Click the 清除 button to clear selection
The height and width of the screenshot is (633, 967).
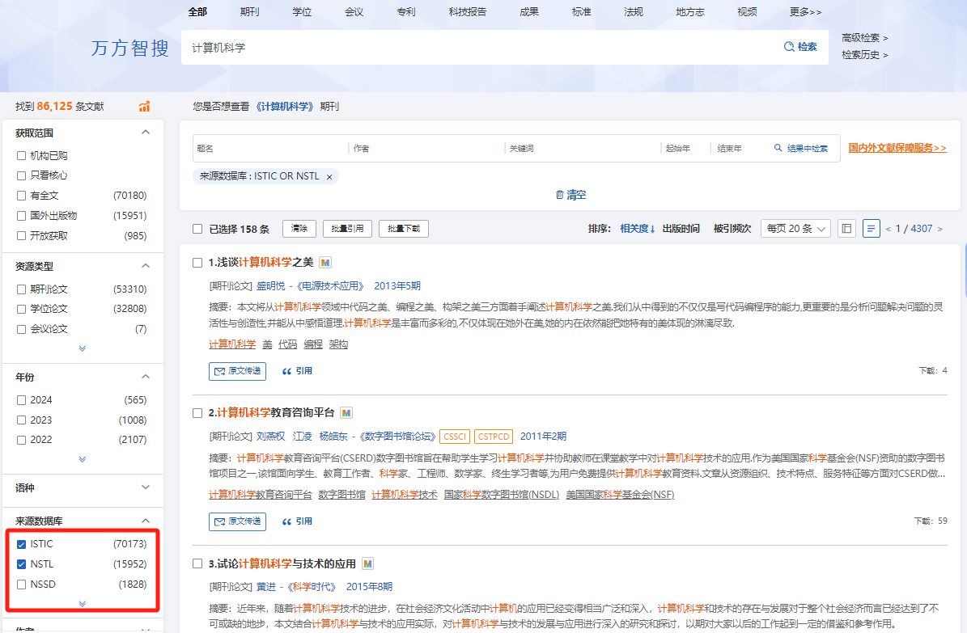[299, 229]
